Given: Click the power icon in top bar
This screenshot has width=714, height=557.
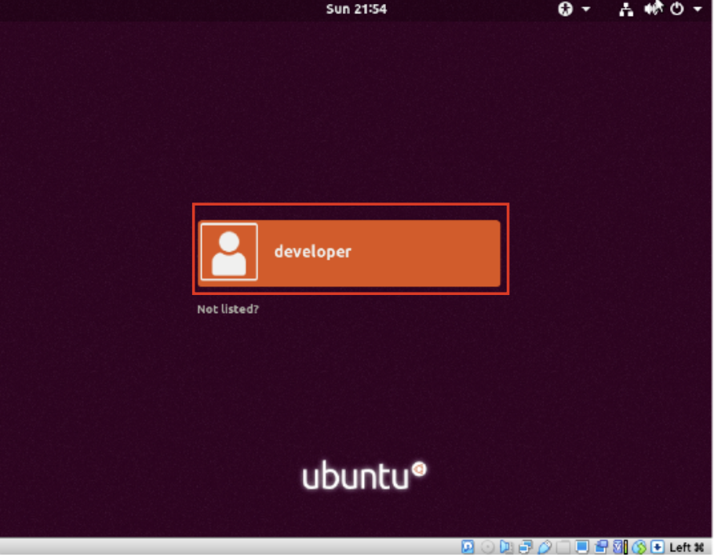Looking at the screenshot, I should [677, 9].
